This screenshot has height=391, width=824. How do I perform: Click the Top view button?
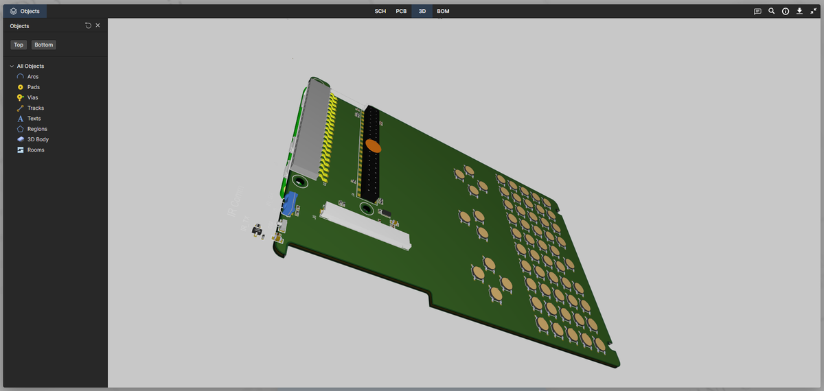pyautogui.click(x=19, y=45)
